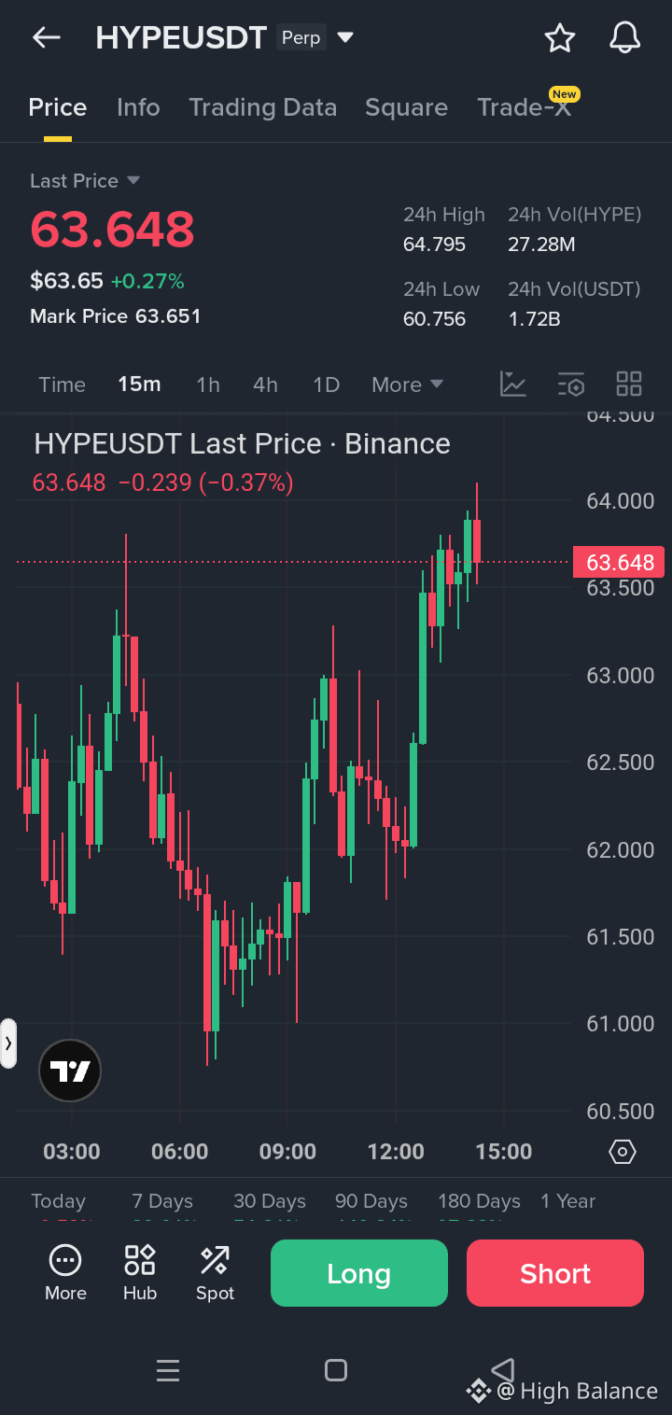
Task: Expand the More timeframes dropdown
Action: [407, 385]
